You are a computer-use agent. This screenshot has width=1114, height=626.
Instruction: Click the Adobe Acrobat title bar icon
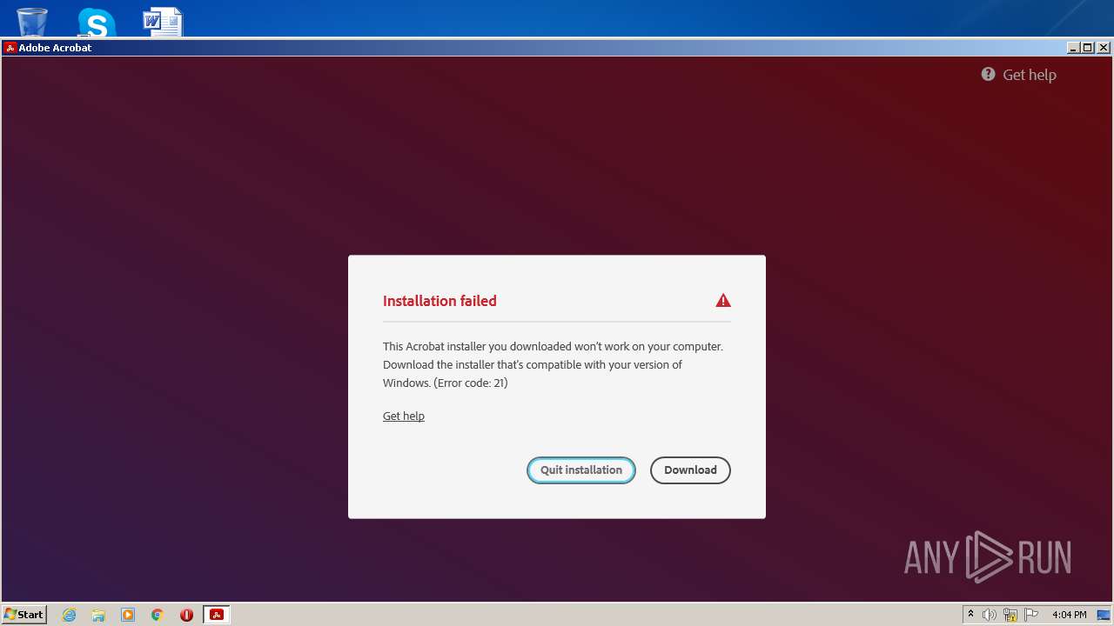10,48
